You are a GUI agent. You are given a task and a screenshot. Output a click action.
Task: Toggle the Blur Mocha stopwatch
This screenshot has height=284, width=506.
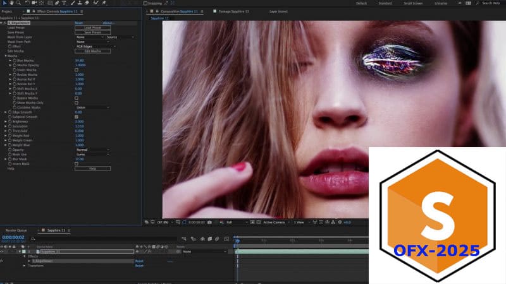pos(15,61)
